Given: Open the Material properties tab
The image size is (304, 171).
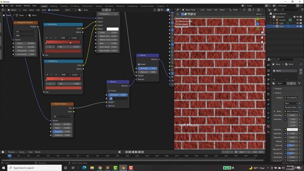Looking at the screenshot, I should 268,127.
